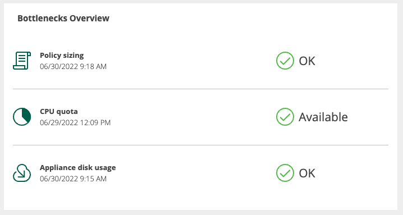Click the divider line below CPU quota row
The image size is (403, 215).
click(x=200, y=145)
